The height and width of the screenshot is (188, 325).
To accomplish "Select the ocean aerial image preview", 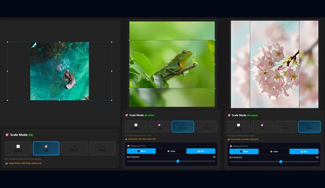I will (x=60, y=71).
